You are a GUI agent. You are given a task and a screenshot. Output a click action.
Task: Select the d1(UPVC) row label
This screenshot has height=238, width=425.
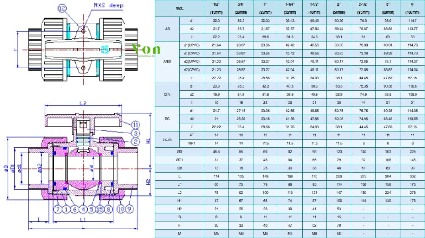(x=192, y=45)
